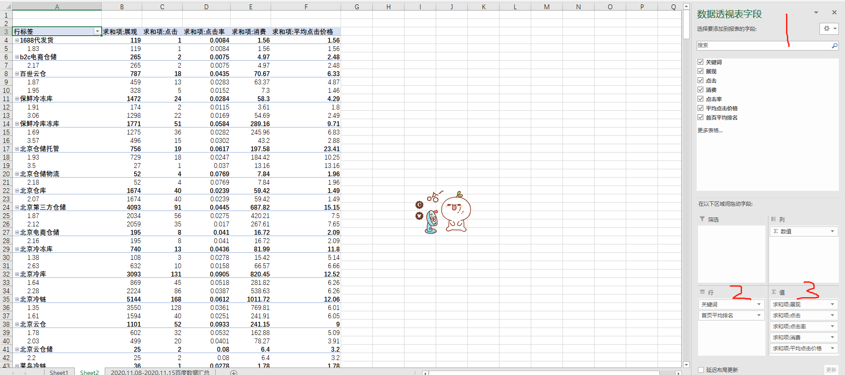This screenshot has height=375, width=845.
Task: Click the 更多表格... link
Action: [710, 130]
